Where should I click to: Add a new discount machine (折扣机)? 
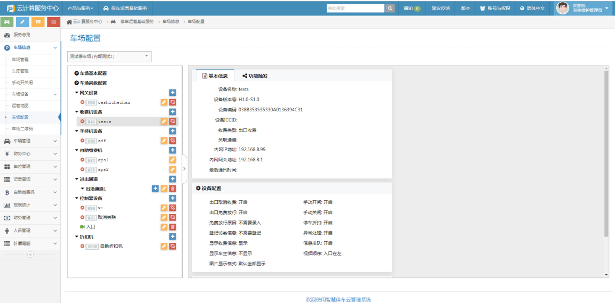click(x=172, y=236)
